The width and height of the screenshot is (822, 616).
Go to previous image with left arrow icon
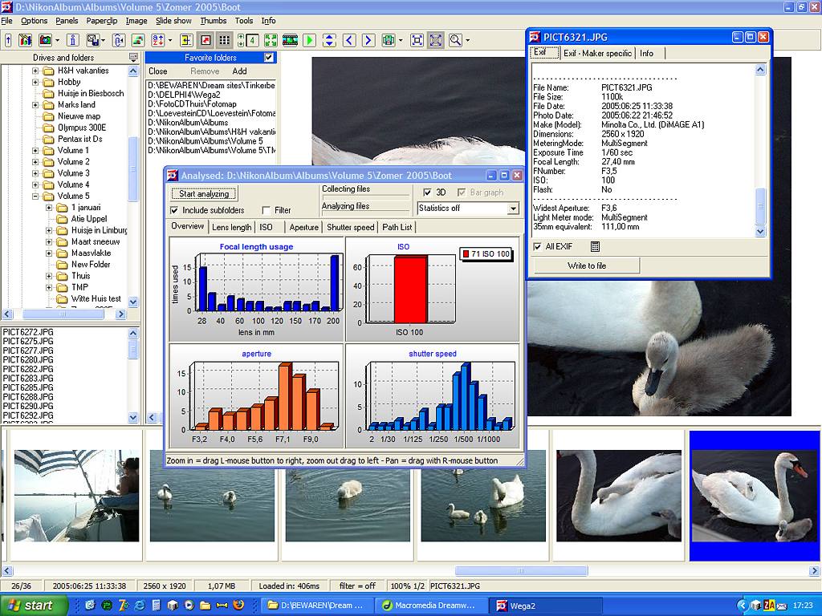[349, 40]
